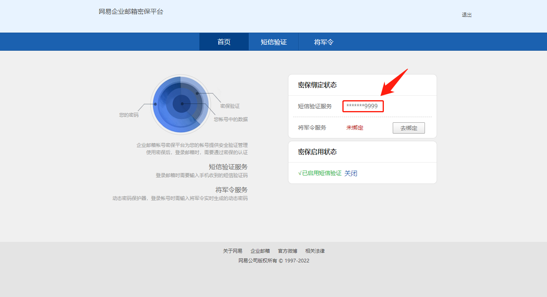
Task: Click the masked phone number ******9999
Action: [362, 106]
